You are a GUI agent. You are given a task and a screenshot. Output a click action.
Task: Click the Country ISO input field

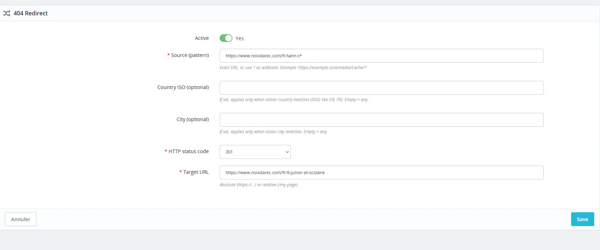[381, 88]
